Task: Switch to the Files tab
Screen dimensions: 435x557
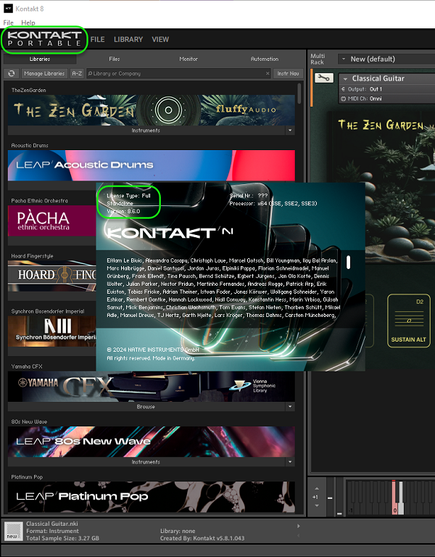Action: click(115, 59)
